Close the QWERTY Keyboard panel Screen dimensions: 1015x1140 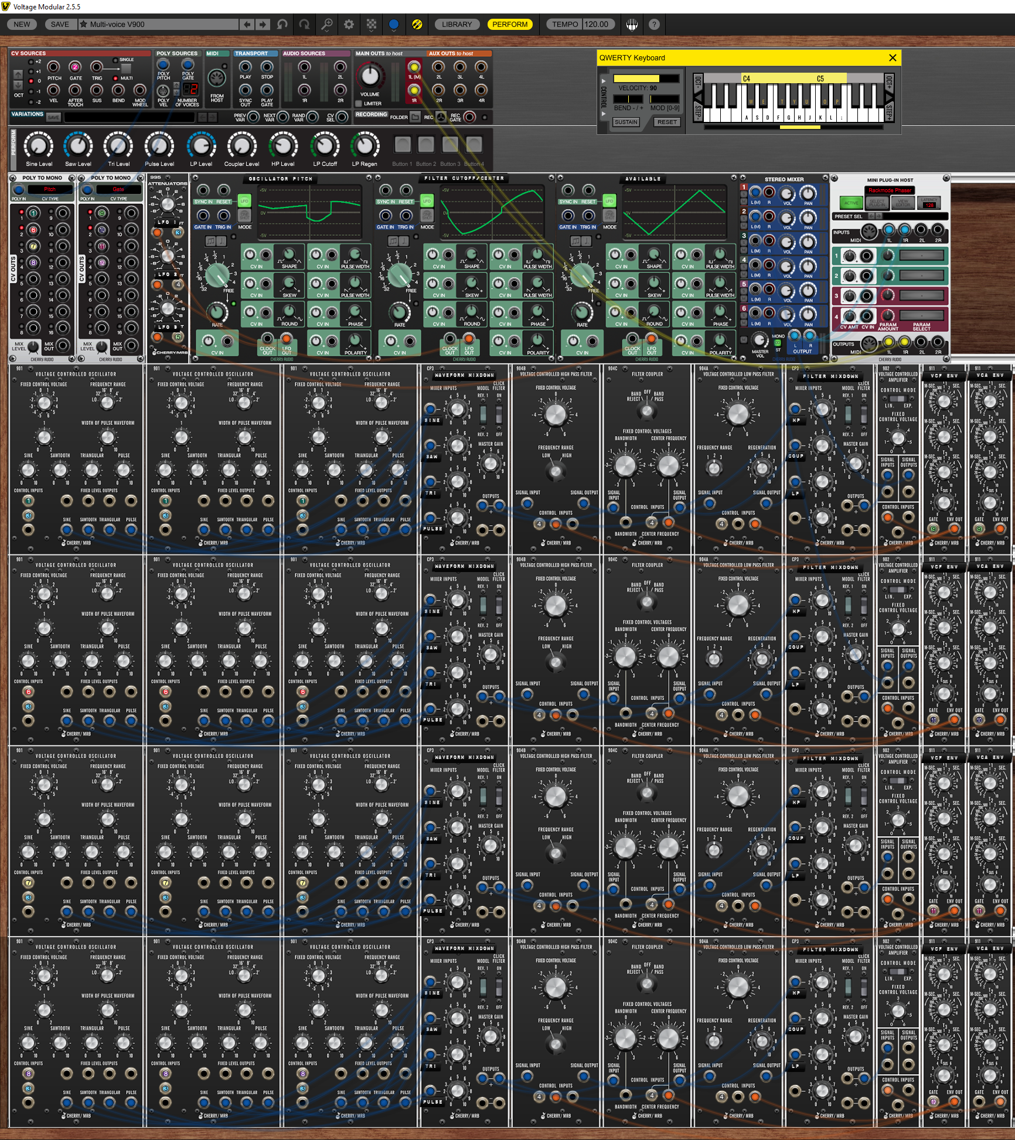tap(893, 57)
